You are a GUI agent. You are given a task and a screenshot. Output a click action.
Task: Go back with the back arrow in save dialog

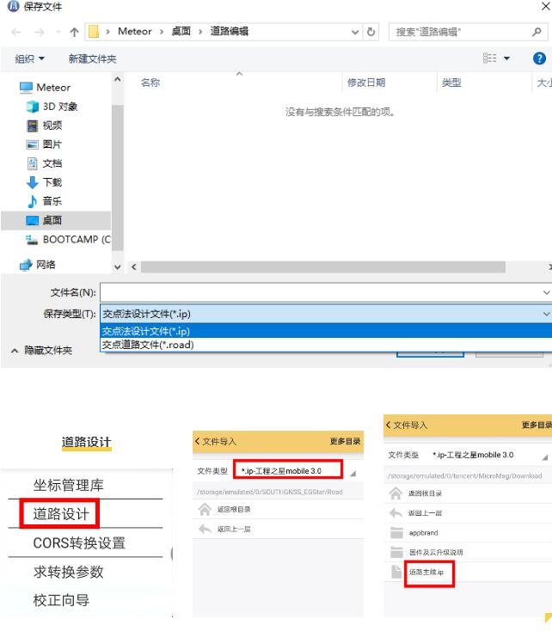click(16, 32)
